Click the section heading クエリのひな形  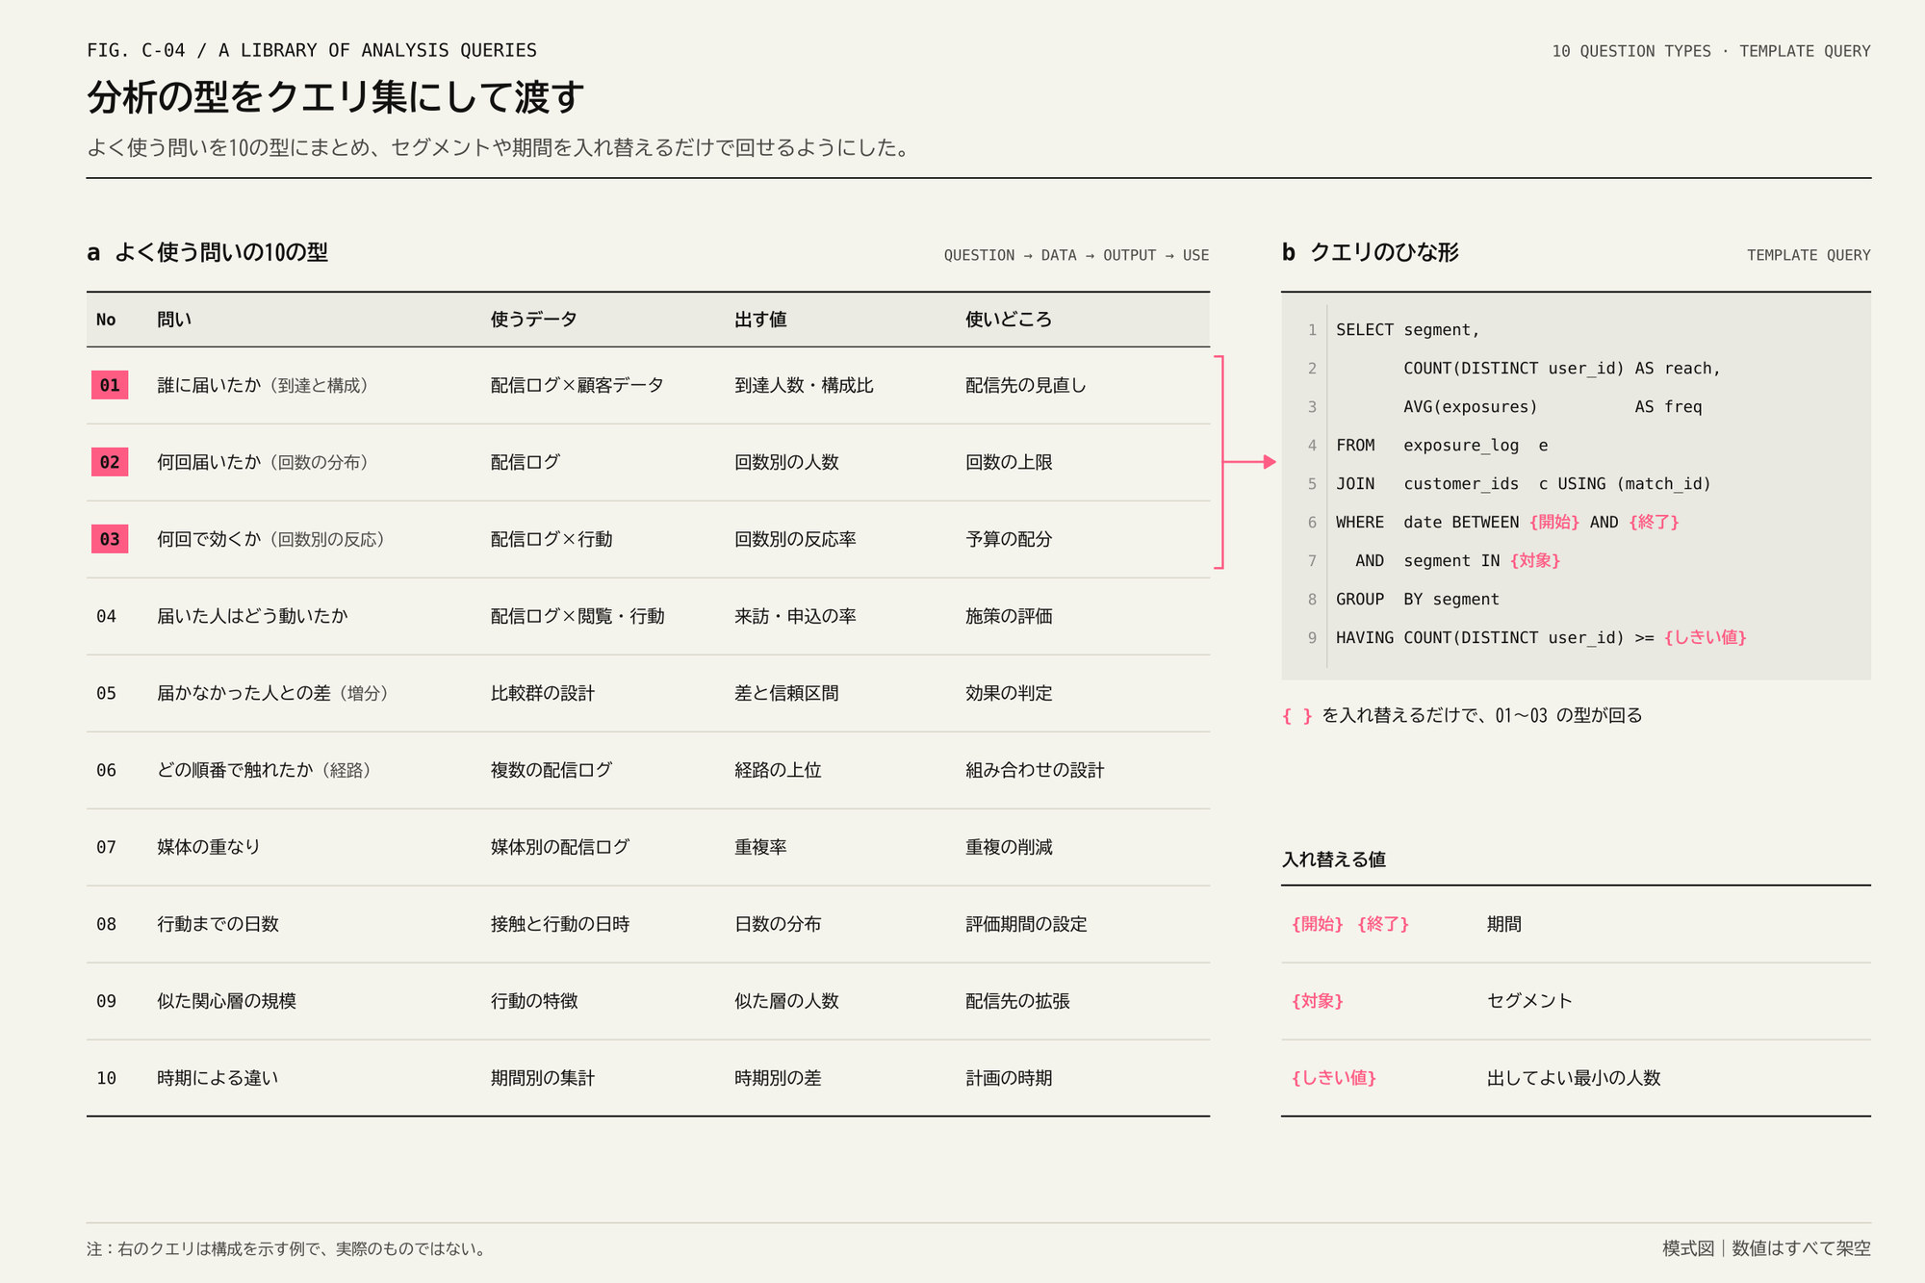(x=1384, y=252)
